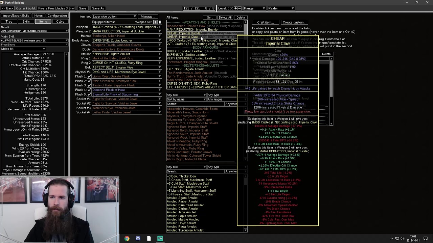Open the Ring 2 slot dropdown

[127, 63]
